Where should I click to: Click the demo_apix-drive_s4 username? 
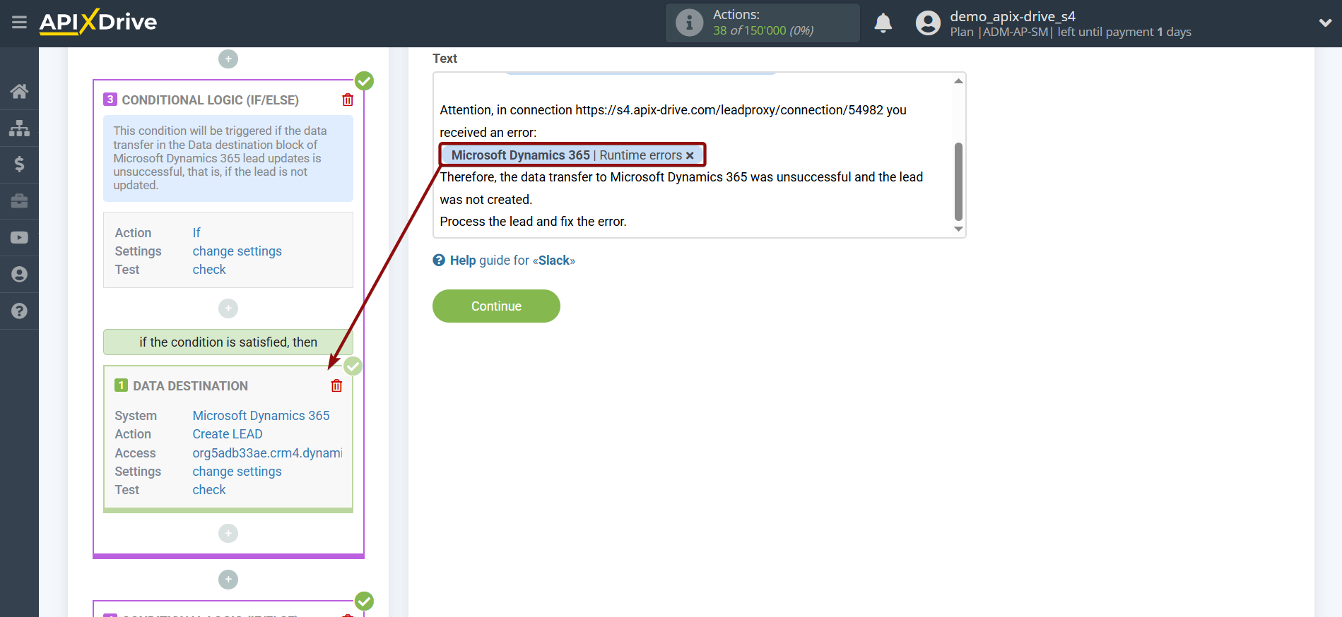[1012, 16]
